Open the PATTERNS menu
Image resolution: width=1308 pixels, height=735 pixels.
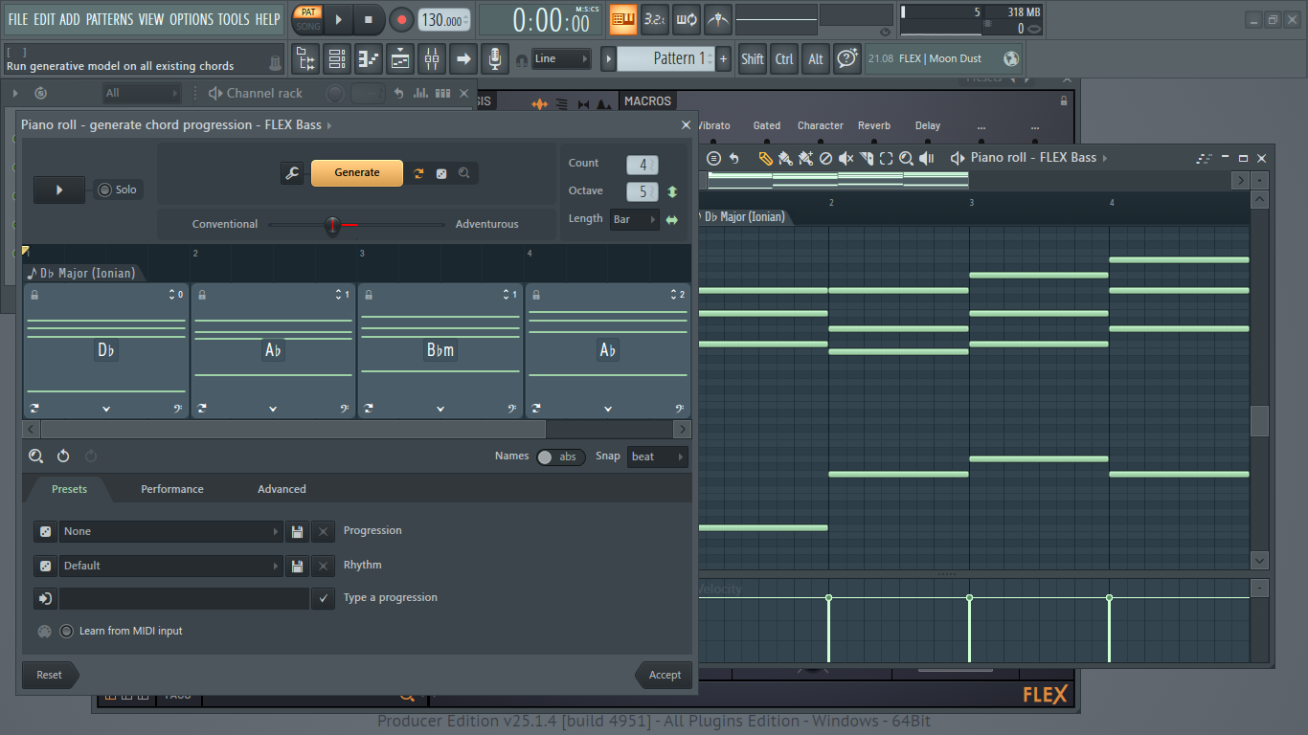109,19
